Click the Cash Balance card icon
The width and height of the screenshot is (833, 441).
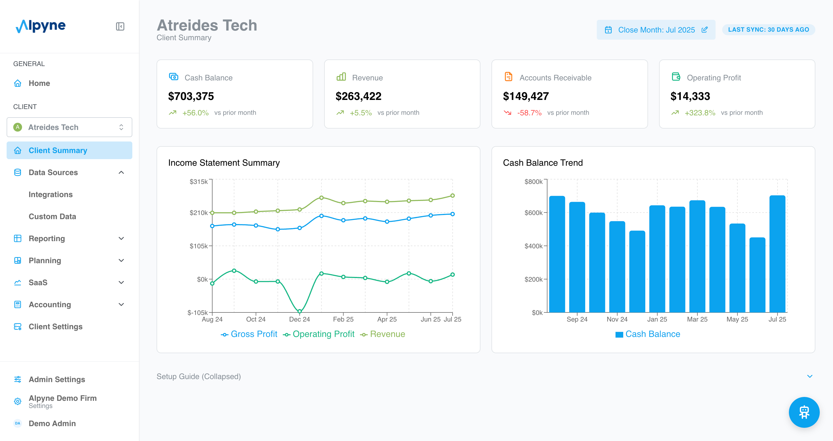(174, 77)
